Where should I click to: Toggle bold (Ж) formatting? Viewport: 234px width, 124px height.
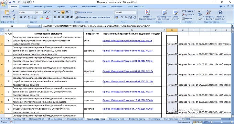tap(21, 17)
